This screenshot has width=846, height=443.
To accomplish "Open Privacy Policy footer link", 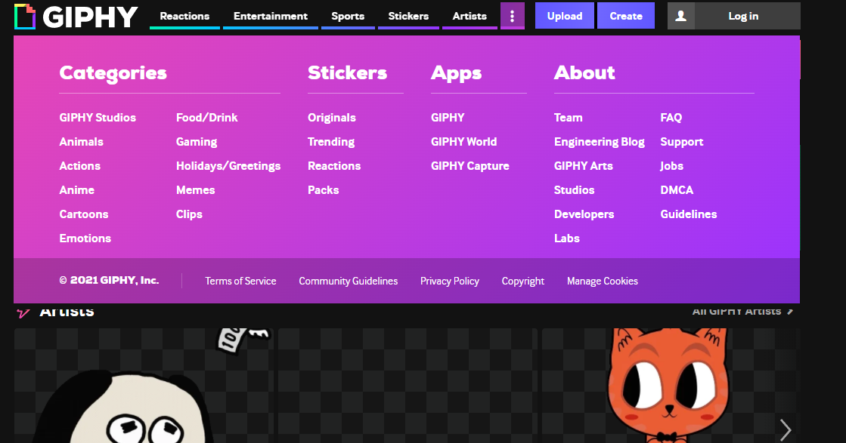I will point(449,281).
